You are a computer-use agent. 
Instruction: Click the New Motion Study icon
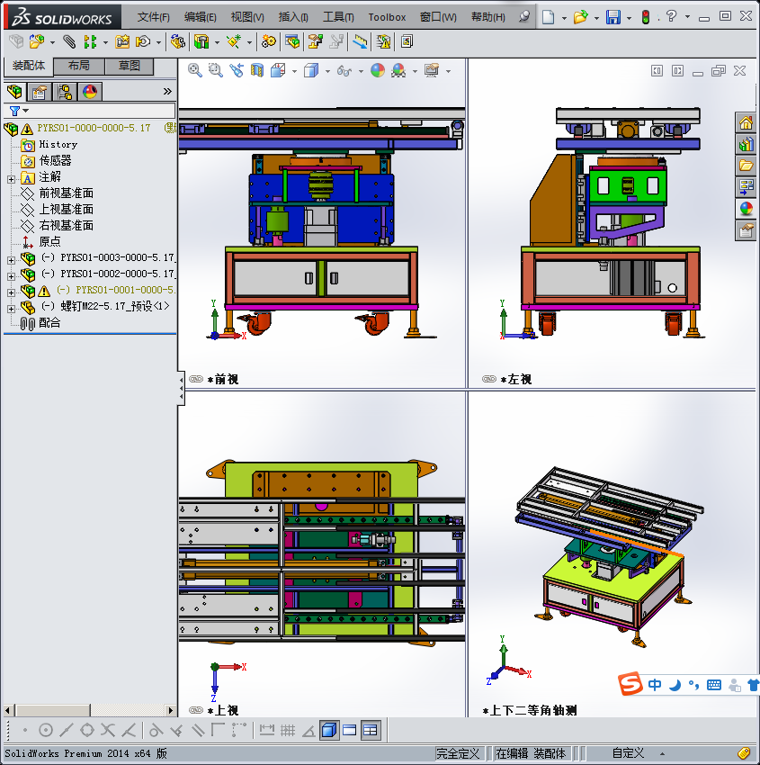click(x=268, y=42)
